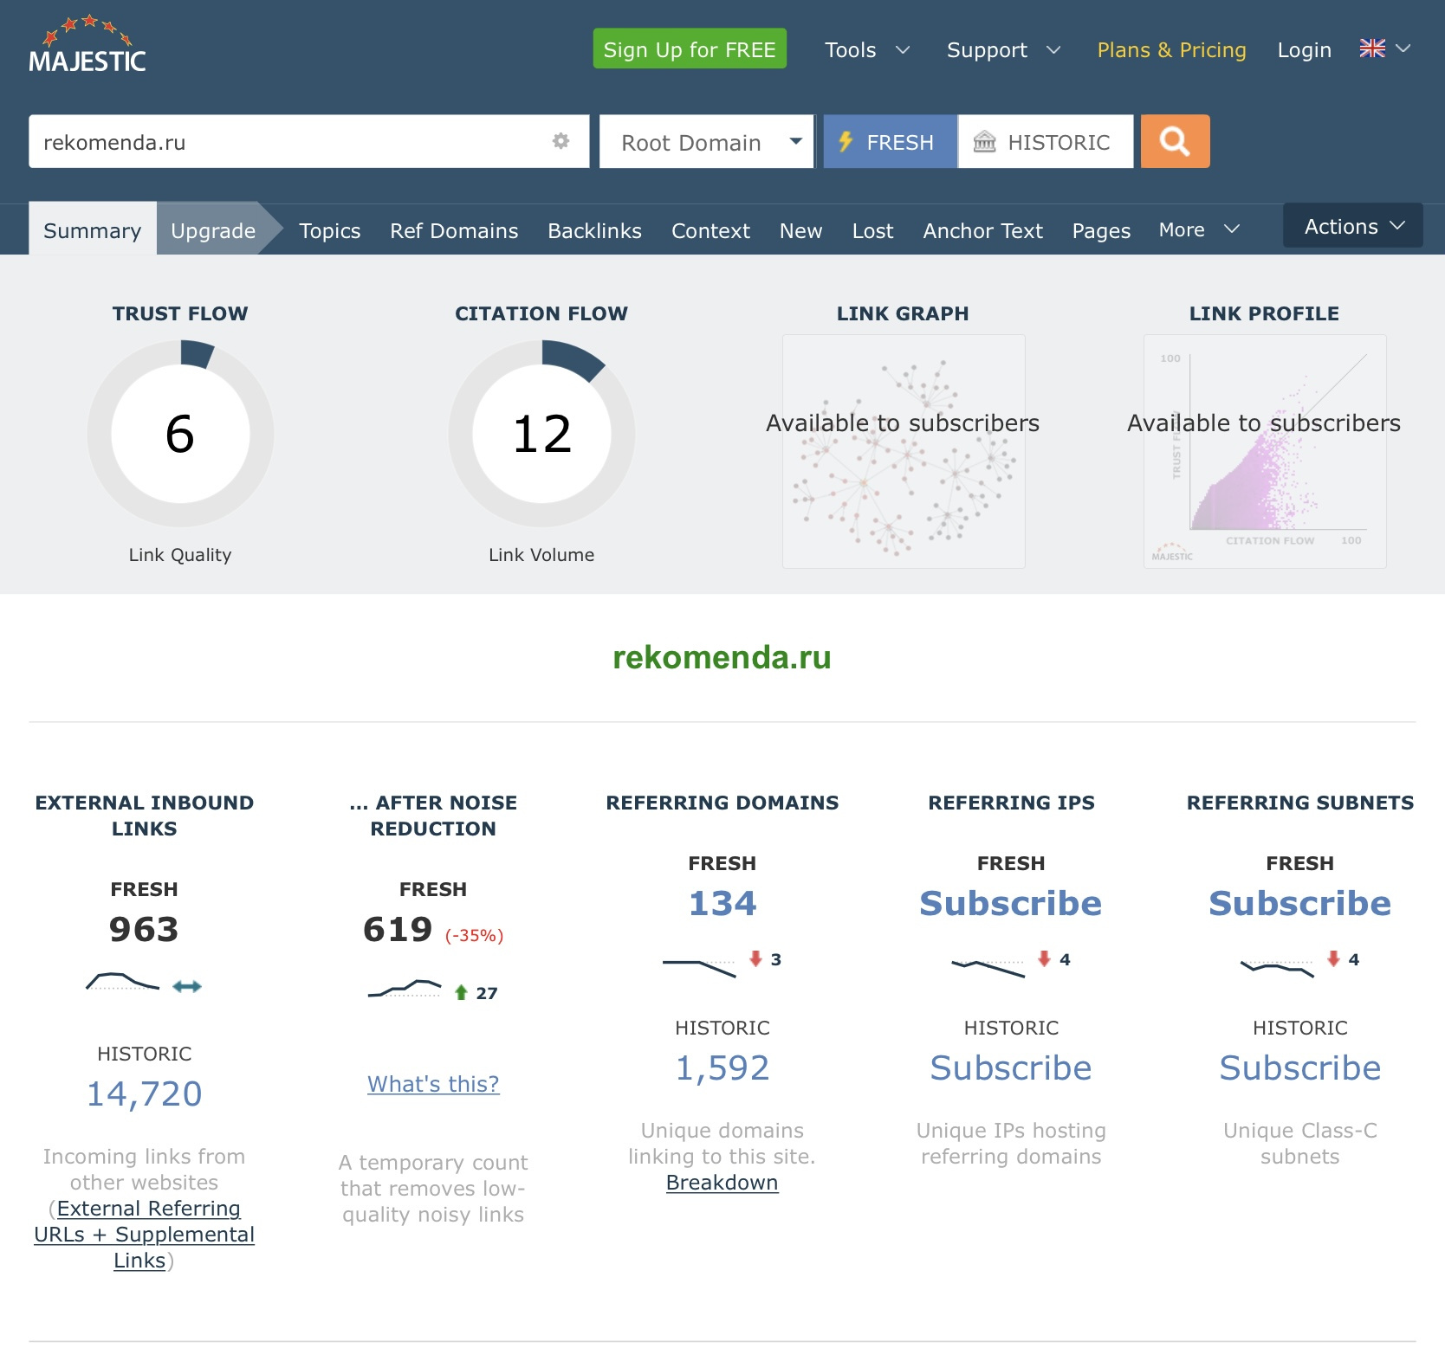1445x1361 pixels.
Task: Open the Breakdown link
Action: (x=722, y=1183)
